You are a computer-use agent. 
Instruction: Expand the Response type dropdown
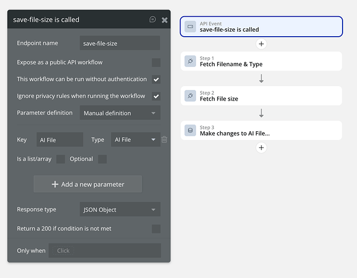coord(120,210)
